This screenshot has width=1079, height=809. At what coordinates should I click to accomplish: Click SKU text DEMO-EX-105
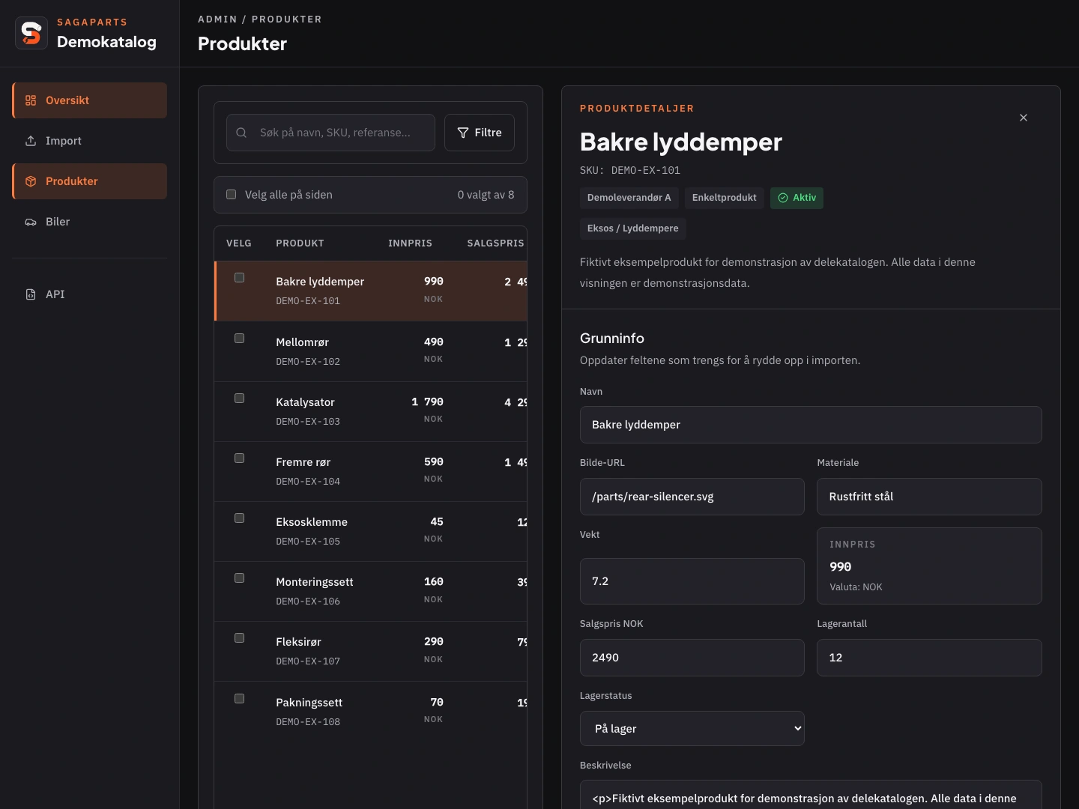click(308, 542)
